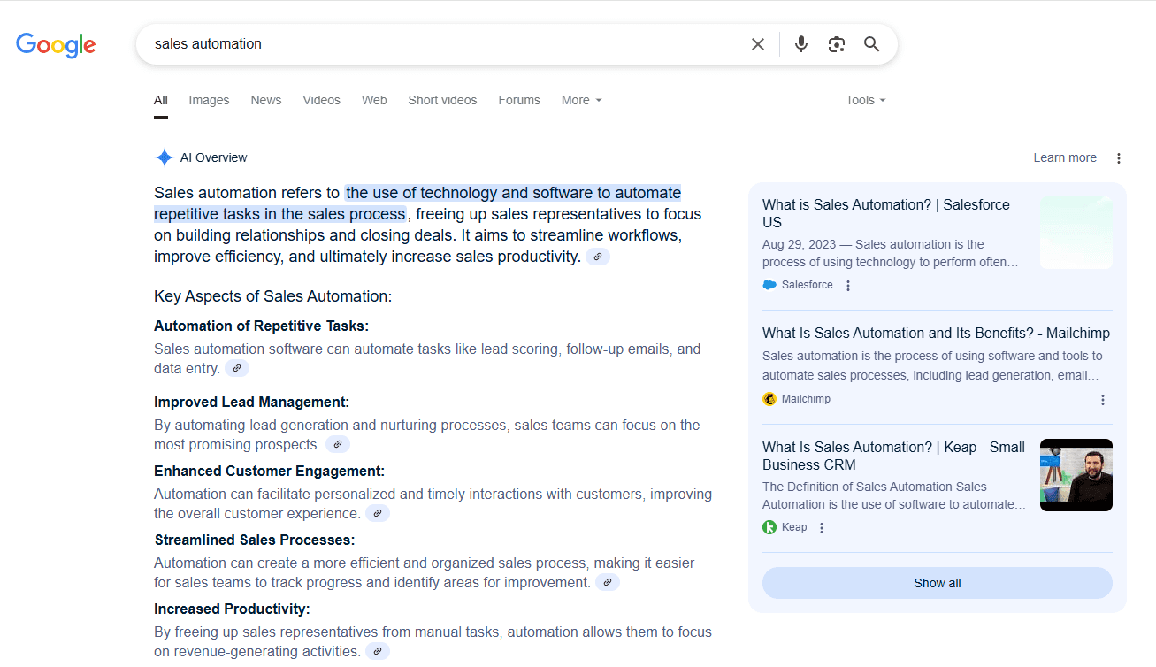Open source link icon after 'most promising prospects'
The height and width of the screenshot is (667, 1156).
(x=338, y=444)
